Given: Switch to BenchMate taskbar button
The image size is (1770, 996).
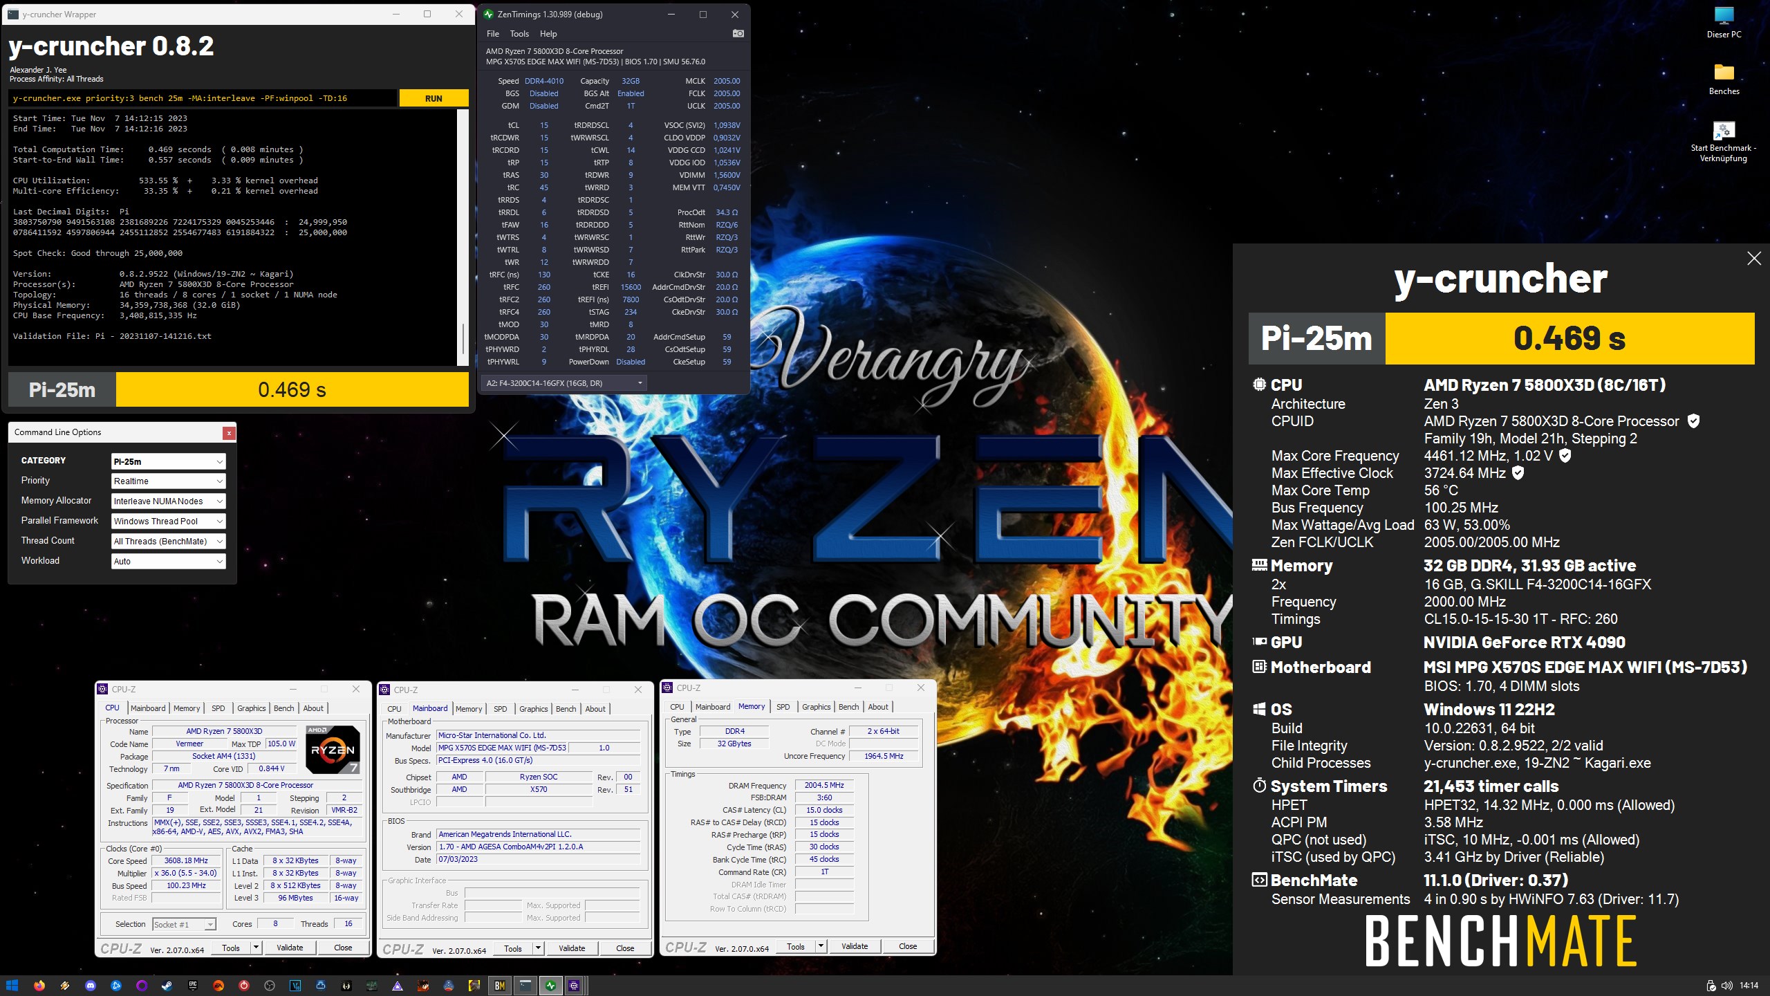Looking at the screenshot, I should coord(499,986).
